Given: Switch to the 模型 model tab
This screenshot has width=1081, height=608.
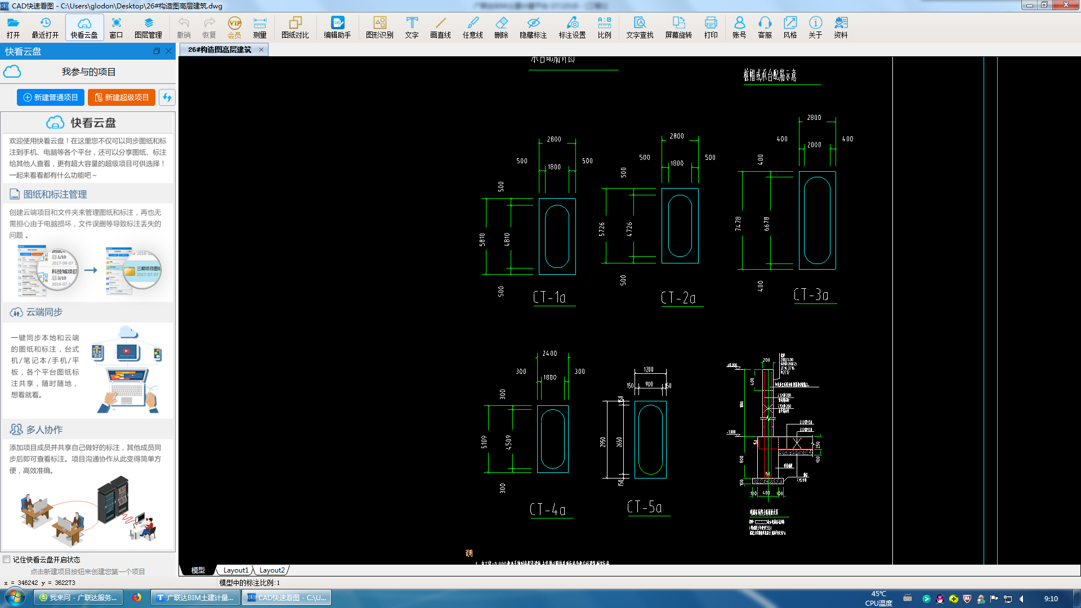Looking at the screenshot, I should 198,570.
